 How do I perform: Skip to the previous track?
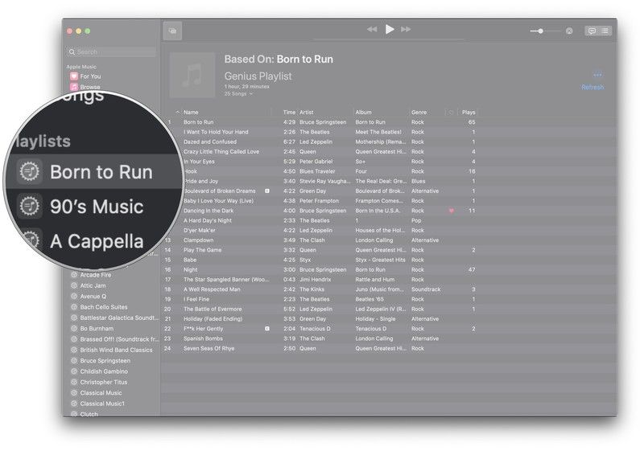pyautogui.click(x=372, y=30)
